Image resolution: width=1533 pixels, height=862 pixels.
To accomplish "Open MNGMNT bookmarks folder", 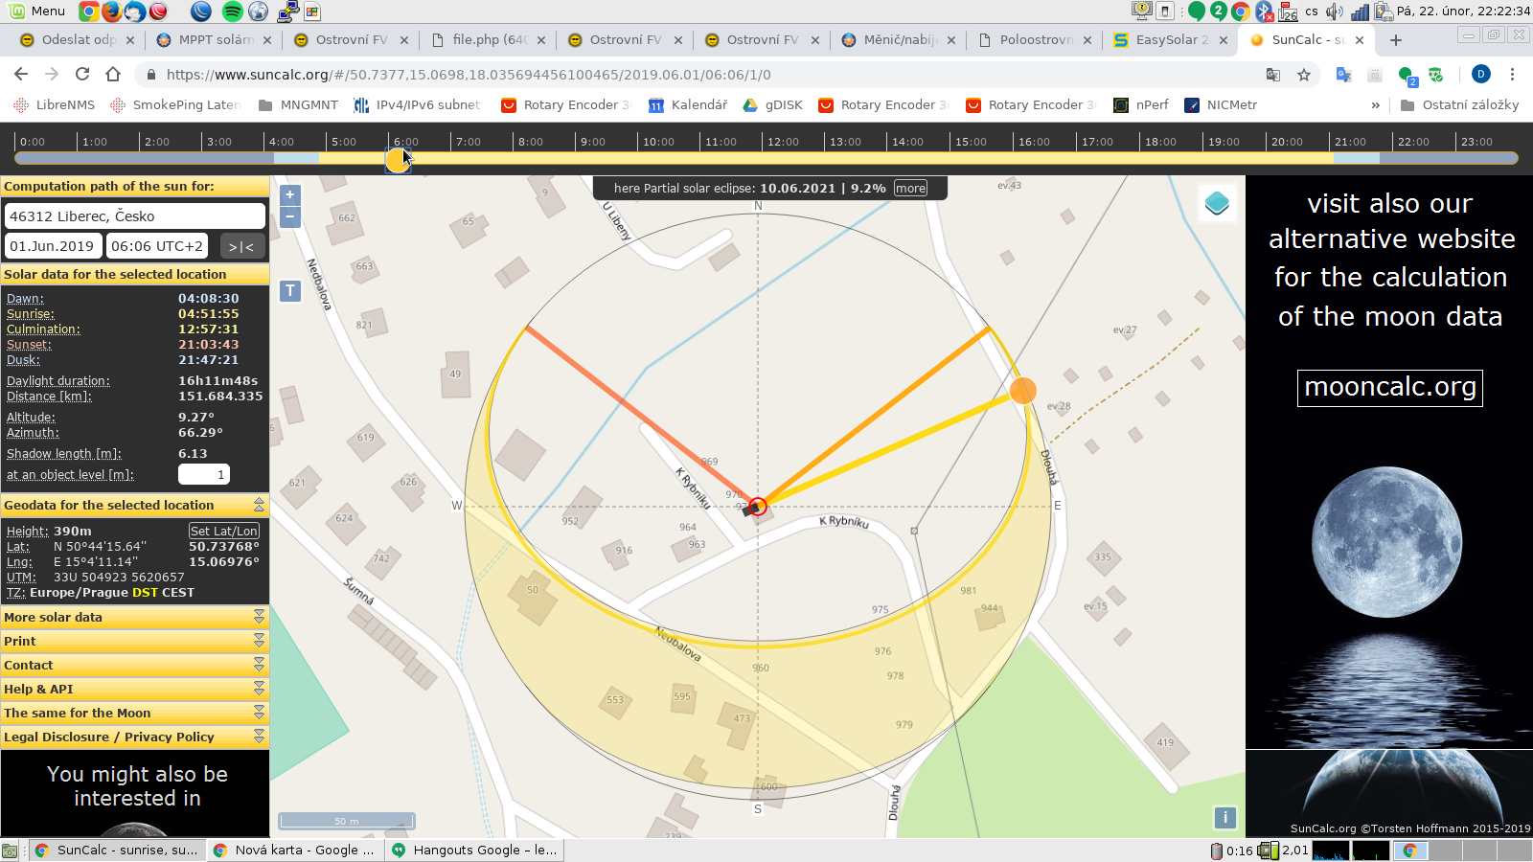I will pyautogui.click(x=298, y=105).
